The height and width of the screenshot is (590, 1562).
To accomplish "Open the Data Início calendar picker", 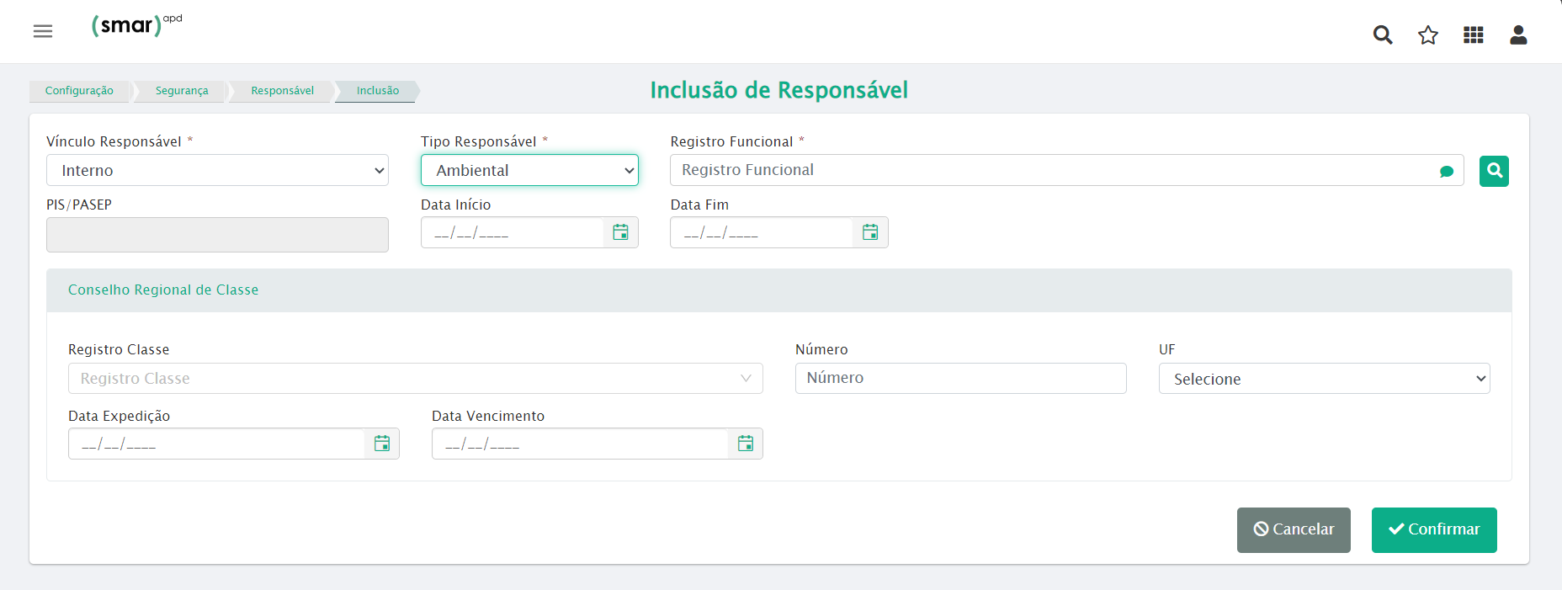I will [620, 232].
